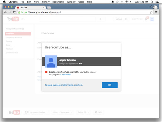Click the YouTube logo in header

point(13,19)
